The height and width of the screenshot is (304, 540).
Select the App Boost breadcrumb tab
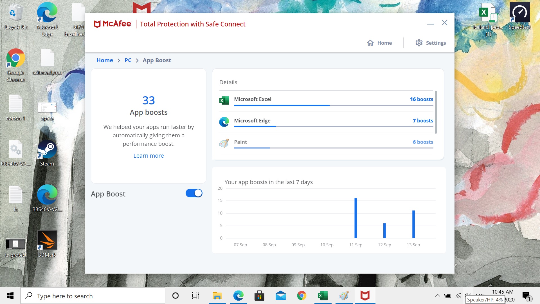(x=157, y=60)
